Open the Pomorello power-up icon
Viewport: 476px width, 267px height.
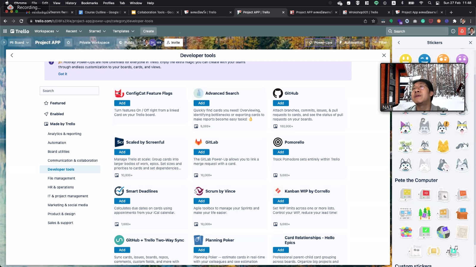pyautogui.click(x=278, y=142)
